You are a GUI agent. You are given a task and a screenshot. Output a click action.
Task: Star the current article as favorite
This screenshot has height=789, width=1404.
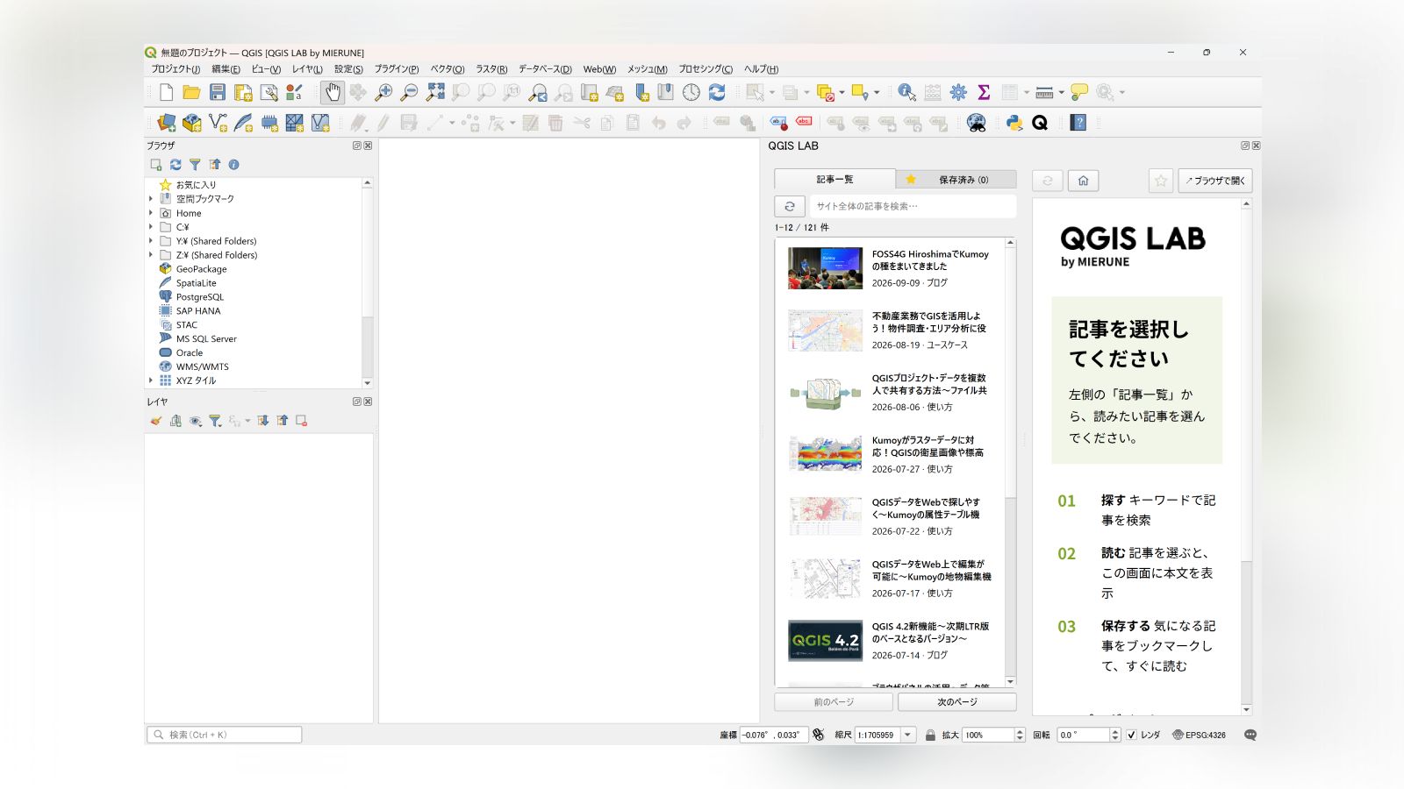point(1160,181)
